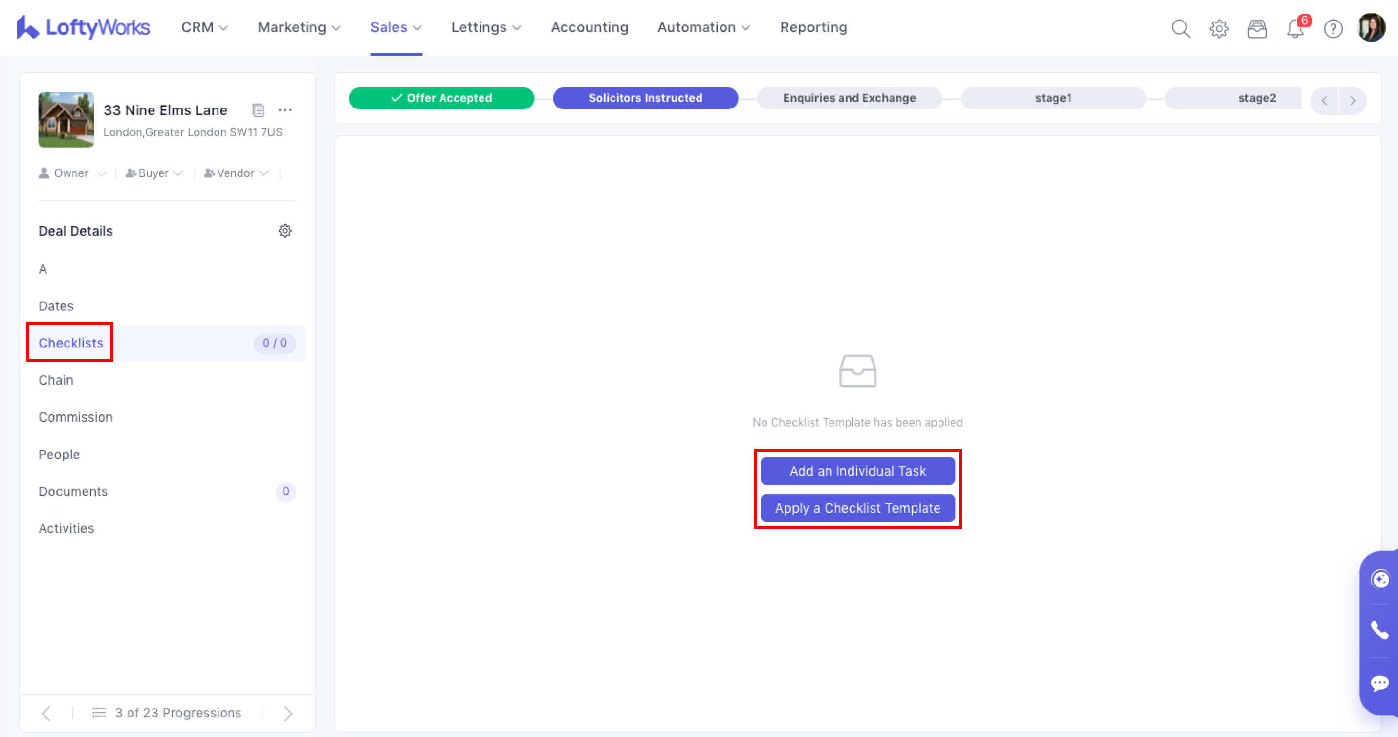Open the search magnifier icon
1398x737 pixels.
click(1180, 28)
